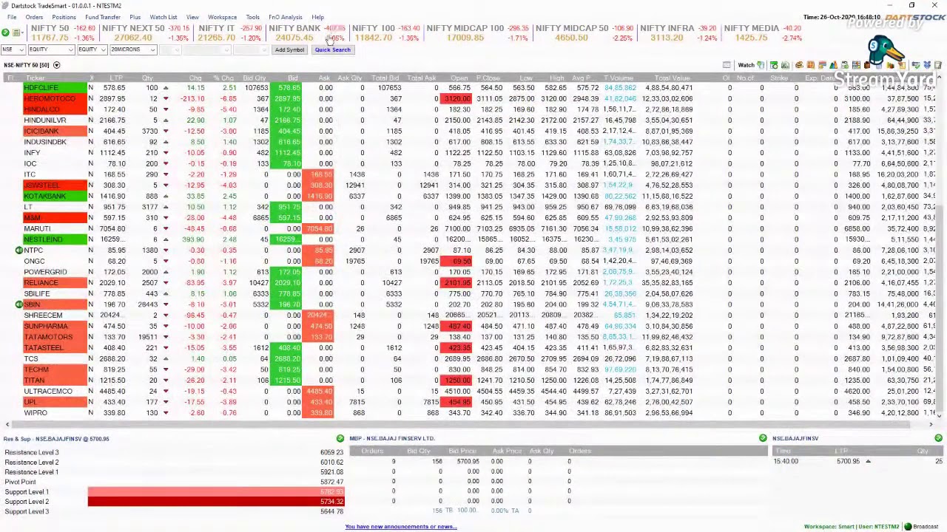This screenshot has height=532, width=947.
Task: Open the Workspace menu
Action: pyautogui.click(x=222, y=17)
